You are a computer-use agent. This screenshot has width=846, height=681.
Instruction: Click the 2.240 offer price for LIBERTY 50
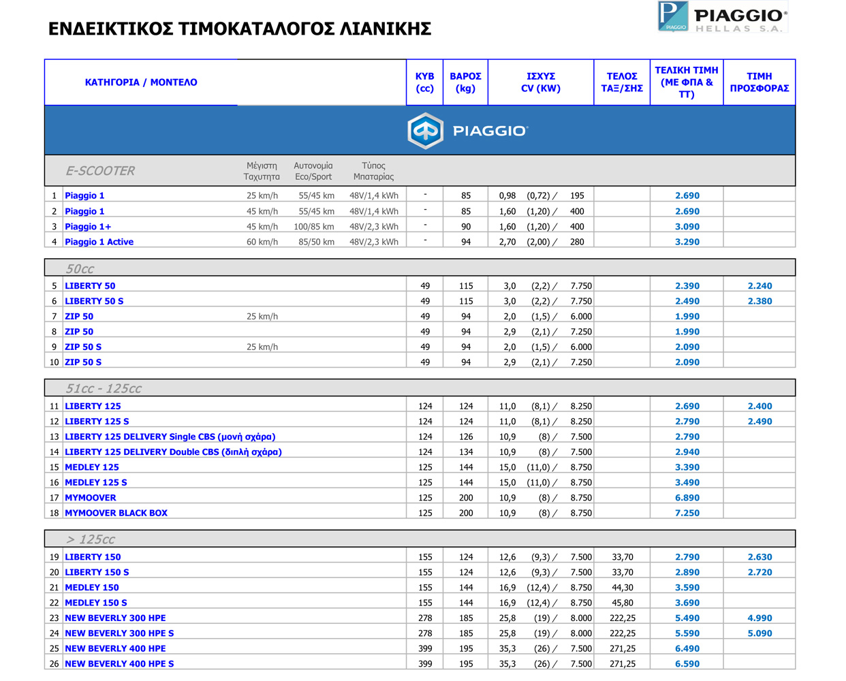pyautogui.click(x=760, y=286)
